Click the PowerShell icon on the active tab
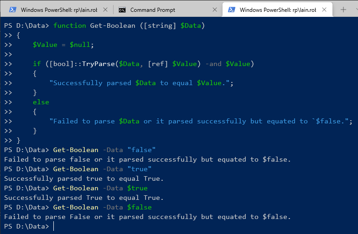358x234 pixels. click(232, 10)
